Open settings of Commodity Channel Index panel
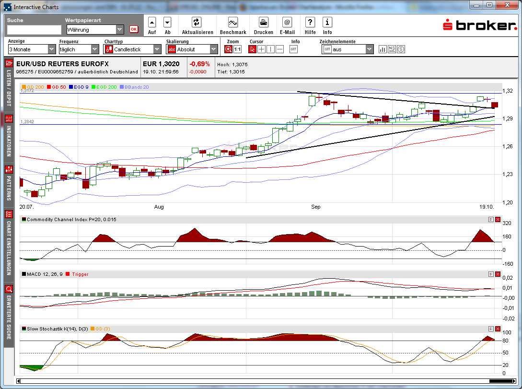This screenshot has height=389, width=522. [491, 220]
